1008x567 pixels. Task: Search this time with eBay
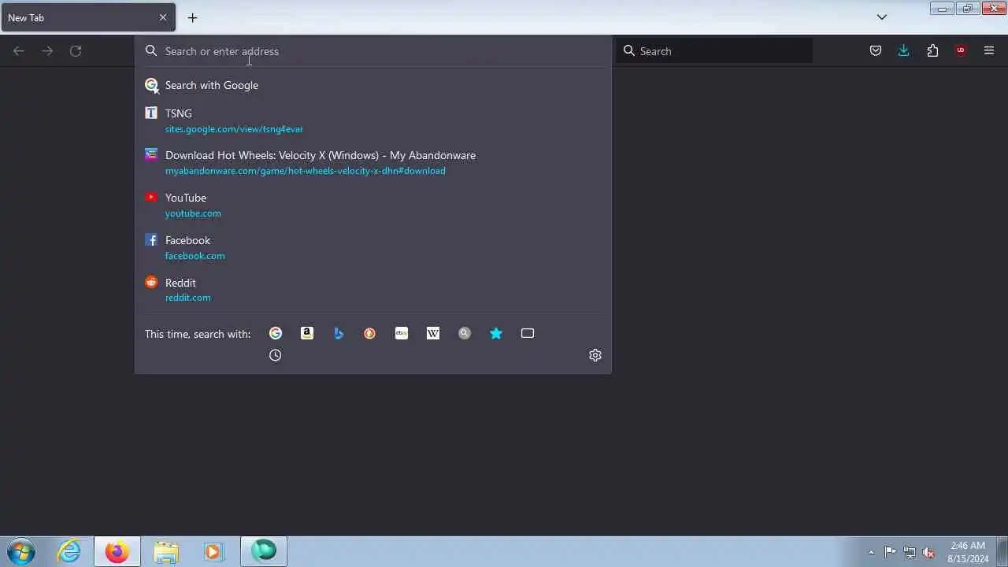402,333
